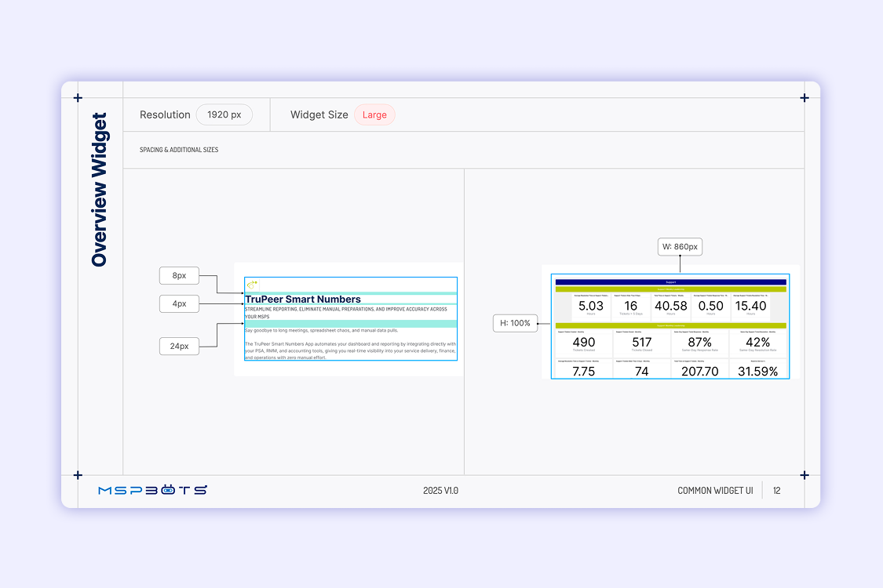This screenshot has height=588, width=883.
Task: Click the 74 value card
Action: click(x=642, y=368)
